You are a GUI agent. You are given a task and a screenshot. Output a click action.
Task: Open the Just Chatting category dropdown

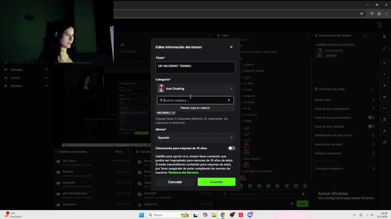coord(195,89)
